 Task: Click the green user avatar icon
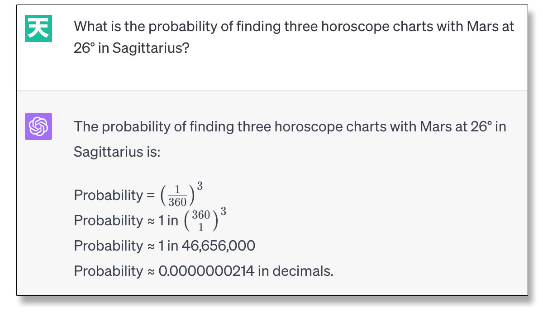click(38, 28)
